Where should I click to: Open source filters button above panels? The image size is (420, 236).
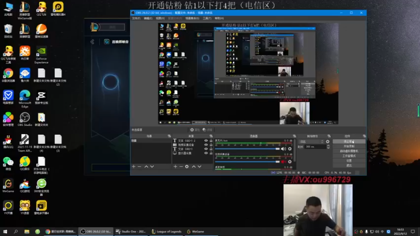pos(207,130)
